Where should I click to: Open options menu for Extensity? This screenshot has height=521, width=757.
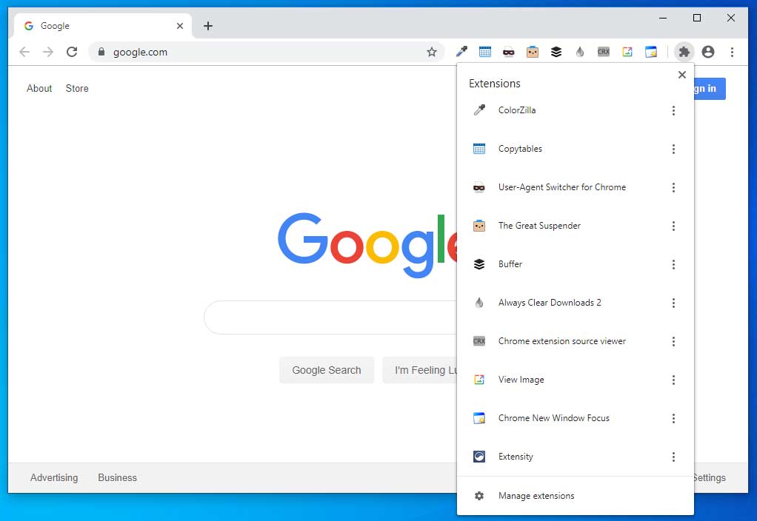[674, 457]
